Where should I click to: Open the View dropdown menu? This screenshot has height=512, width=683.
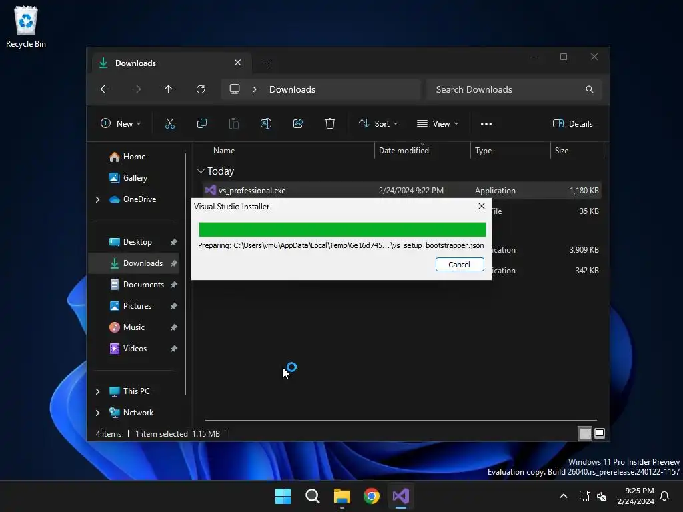tap(438, 123)
